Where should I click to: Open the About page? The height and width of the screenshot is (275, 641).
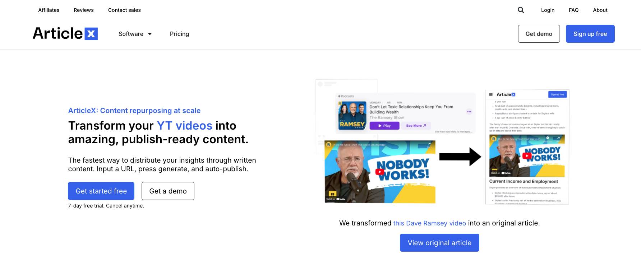[x=600, y=10]
